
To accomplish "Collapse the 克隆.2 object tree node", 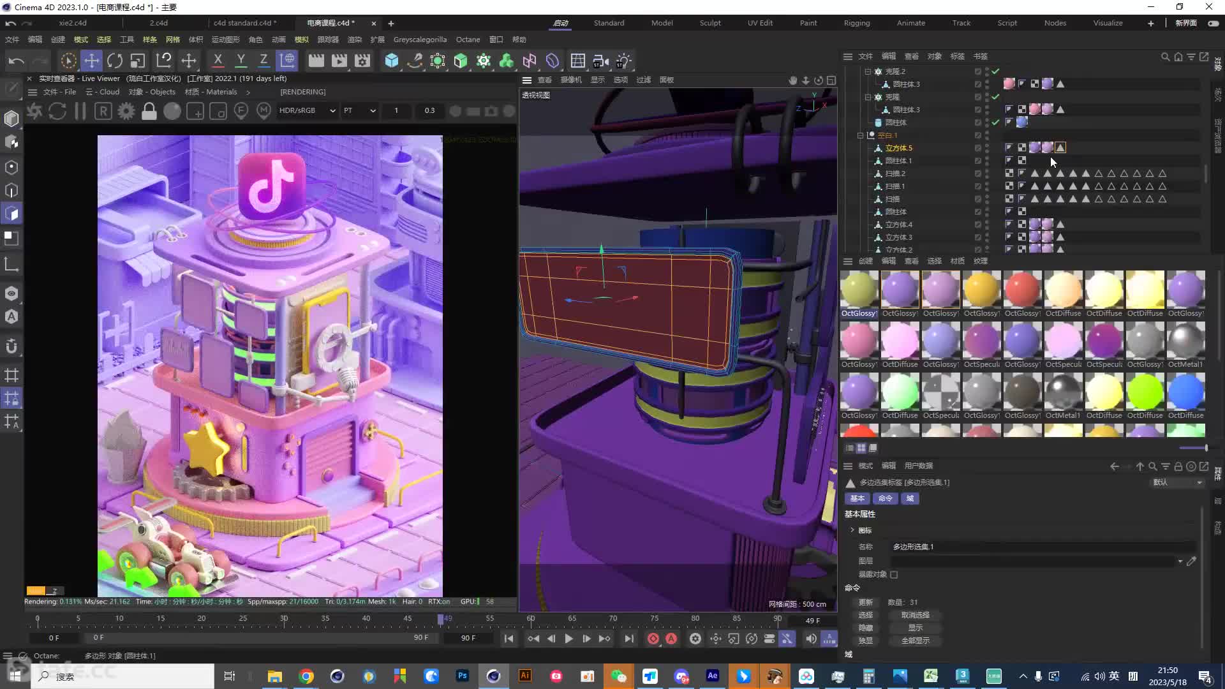I will pyautogui.click(x=868, y=71).
